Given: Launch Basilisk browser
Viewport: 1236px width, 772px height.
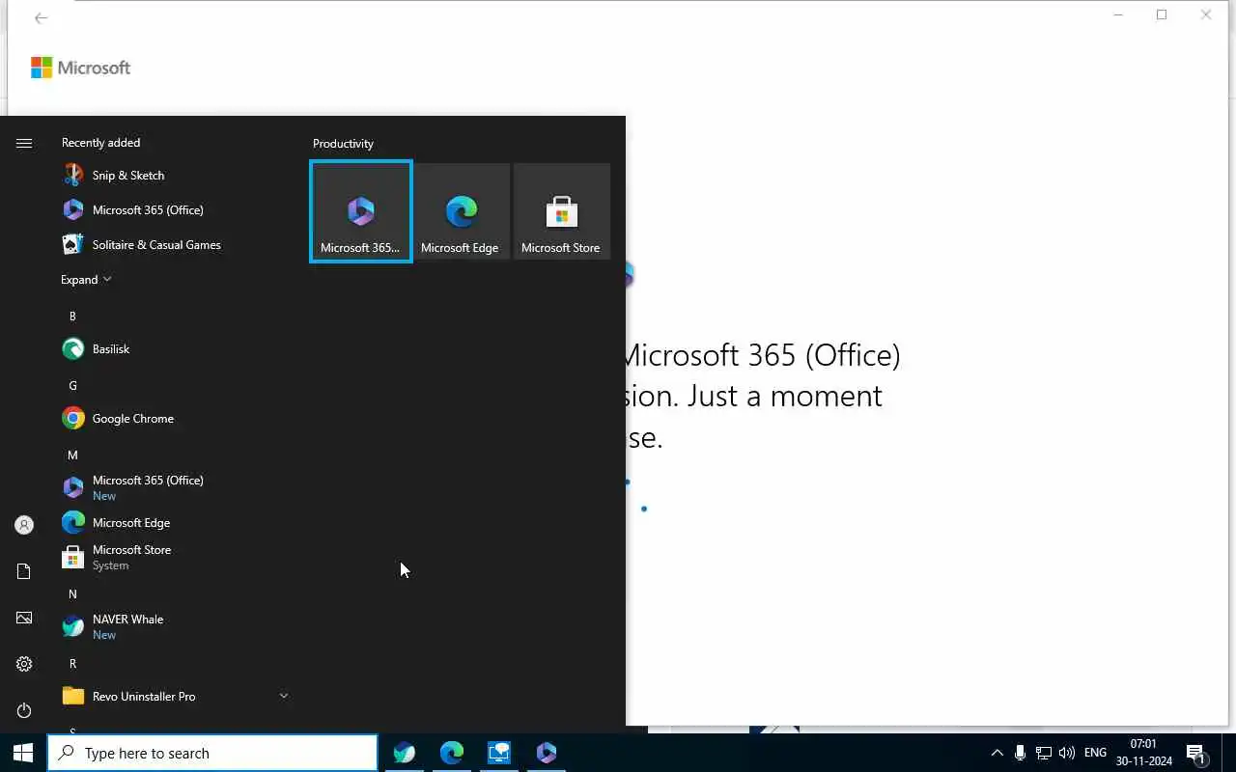Looking at the screenshot, I should (x=174, y=349).
